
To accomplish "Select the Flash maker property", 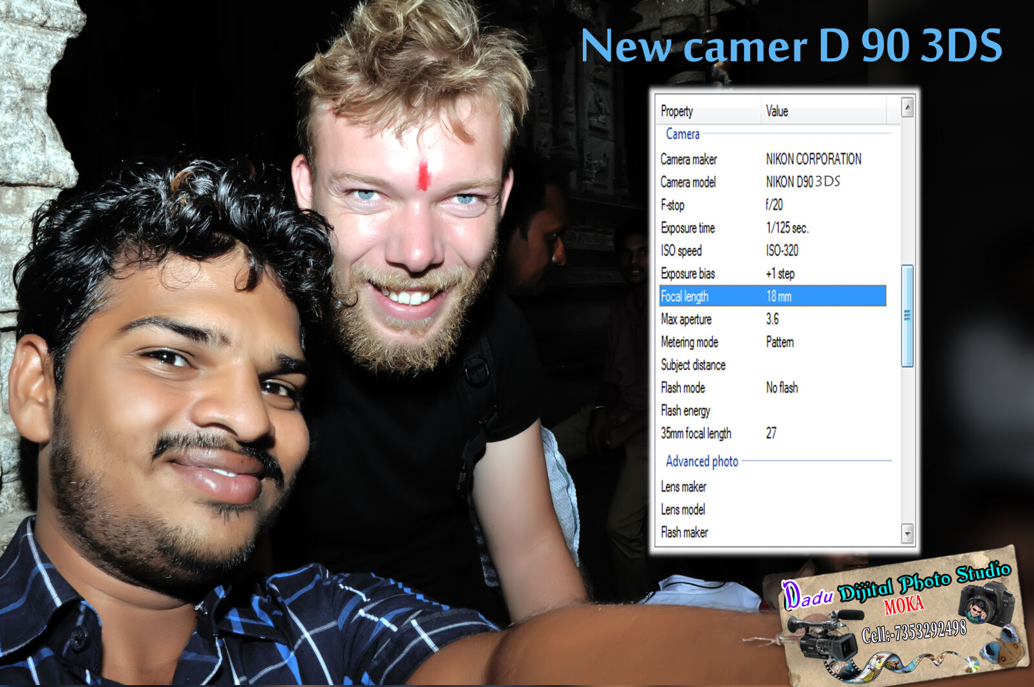I will 684,532.
